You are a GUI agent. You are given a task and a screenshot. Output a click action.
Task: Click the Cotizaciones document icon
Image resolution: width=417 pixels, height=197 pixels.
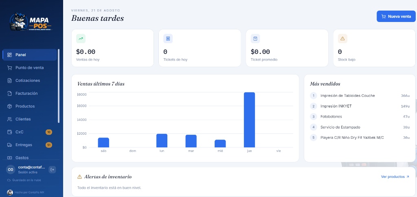10,81
